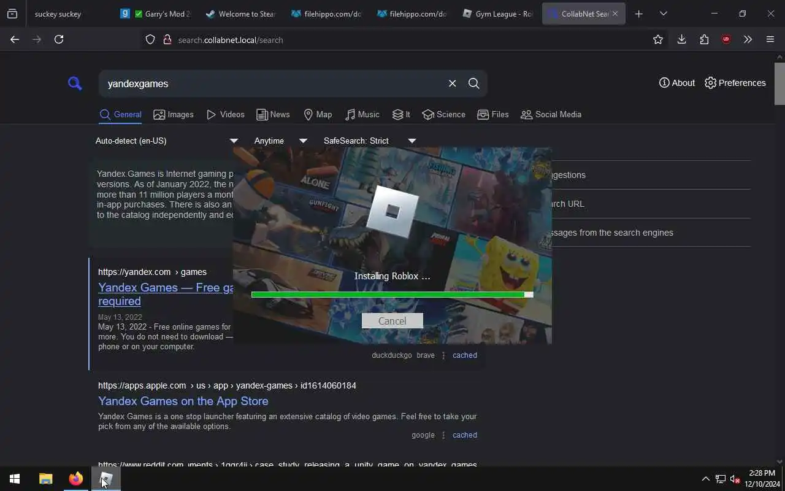
Task: Cancel the Roblox installation
Action: (392, 321)
